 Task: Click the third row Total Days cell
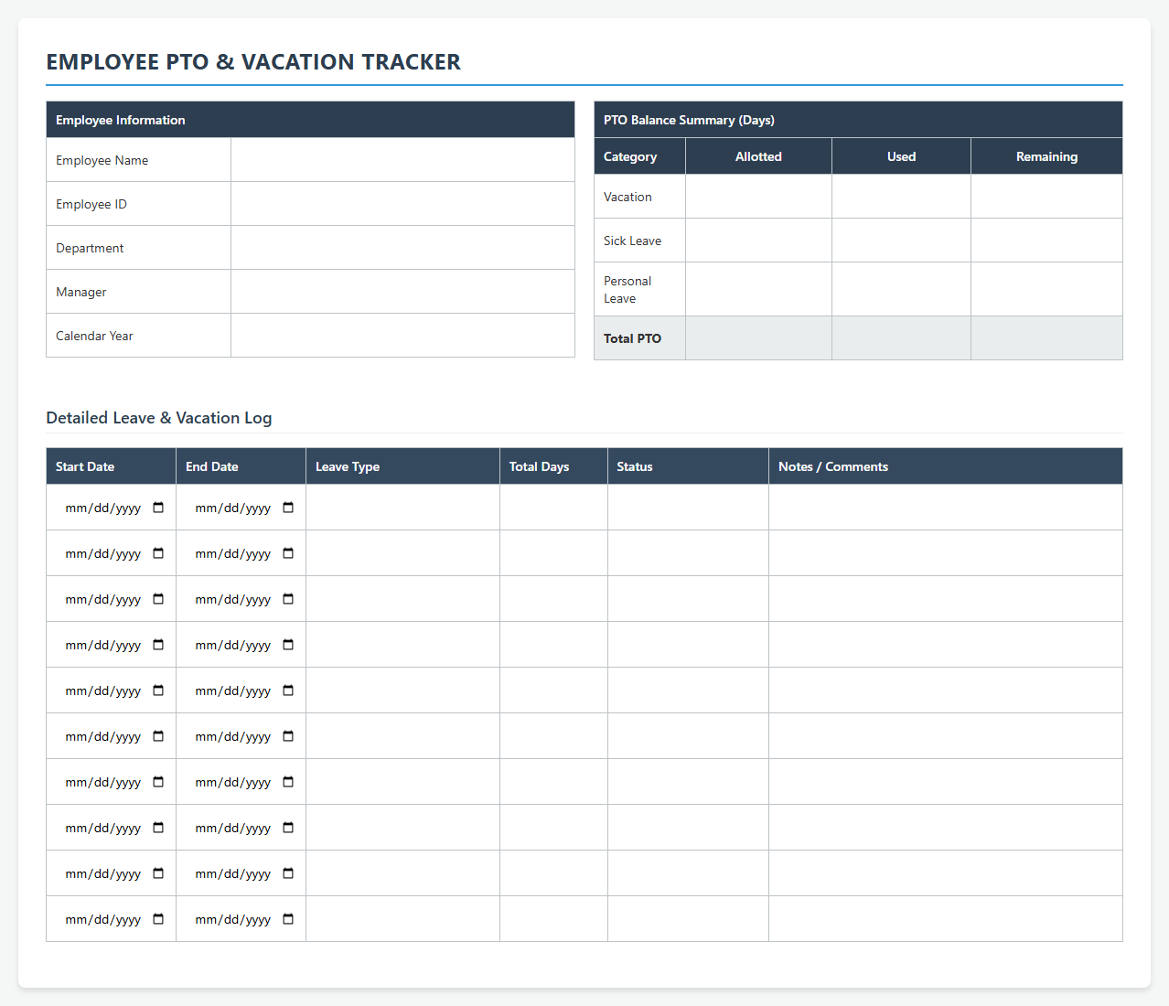click(553, 599)
